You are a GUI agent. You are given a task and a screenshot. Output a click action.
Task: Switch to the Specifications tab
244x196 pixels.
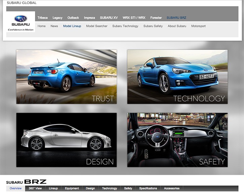148,188
